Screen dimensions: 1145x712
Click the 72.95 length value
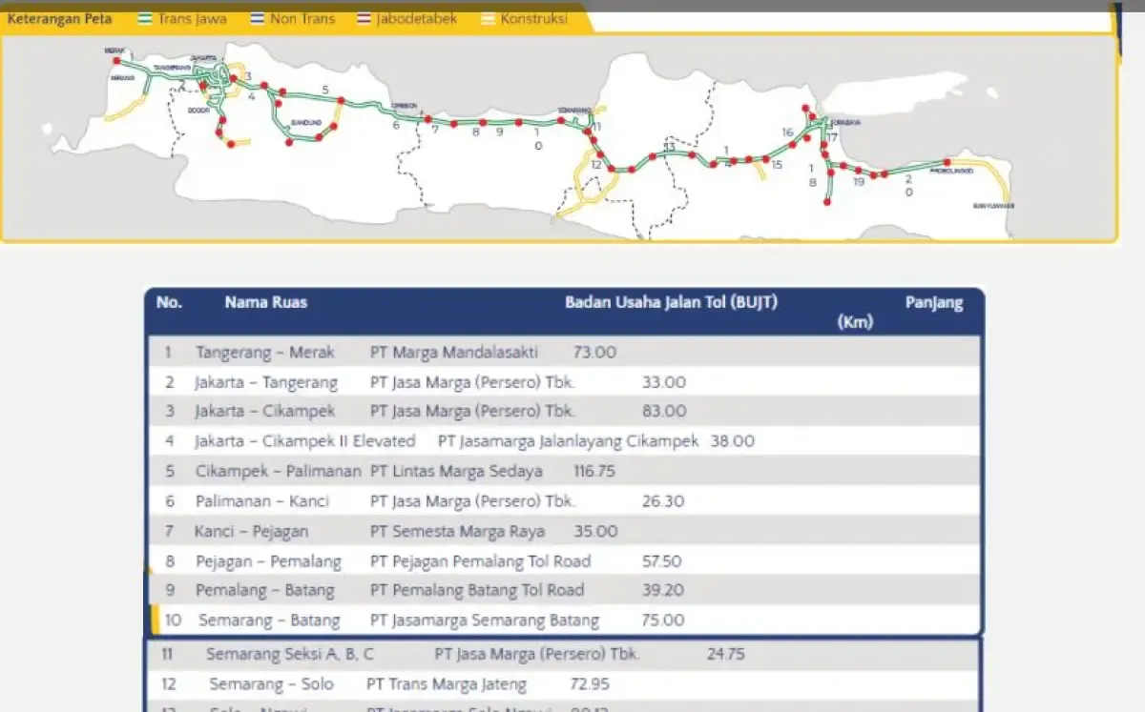(x=590, y=684)
